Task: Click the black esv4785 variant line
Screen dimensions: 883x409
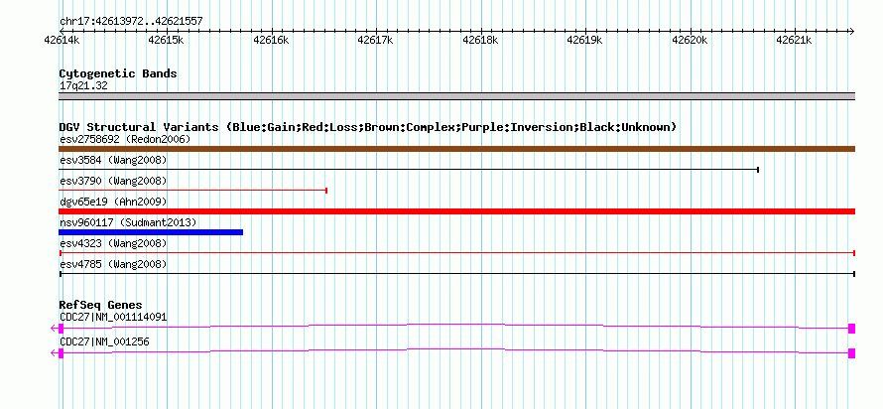Action: pyautogui.click(x=456, y=274)
